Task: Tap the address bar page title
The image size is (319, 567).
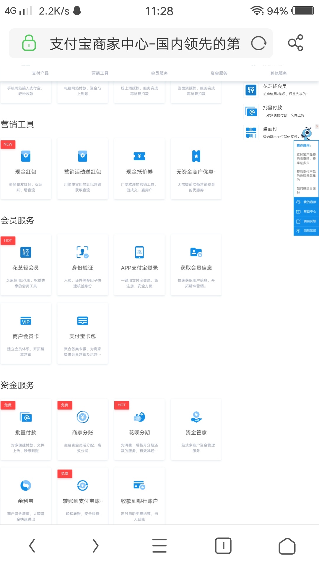Action: point(145,44)
